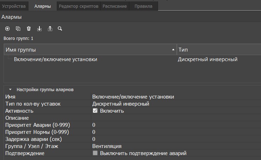Go to the Расписание tab
261x160 pixels.
(x=115, y=6)
